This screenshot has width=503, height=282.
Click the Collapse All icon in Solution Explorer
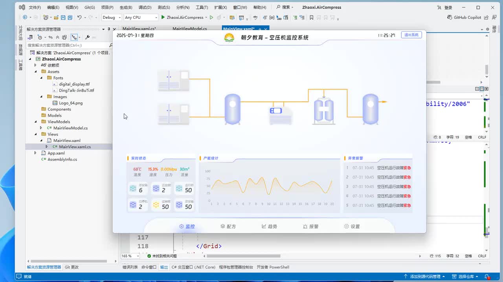pyautogui.click(x=57, y=37)
